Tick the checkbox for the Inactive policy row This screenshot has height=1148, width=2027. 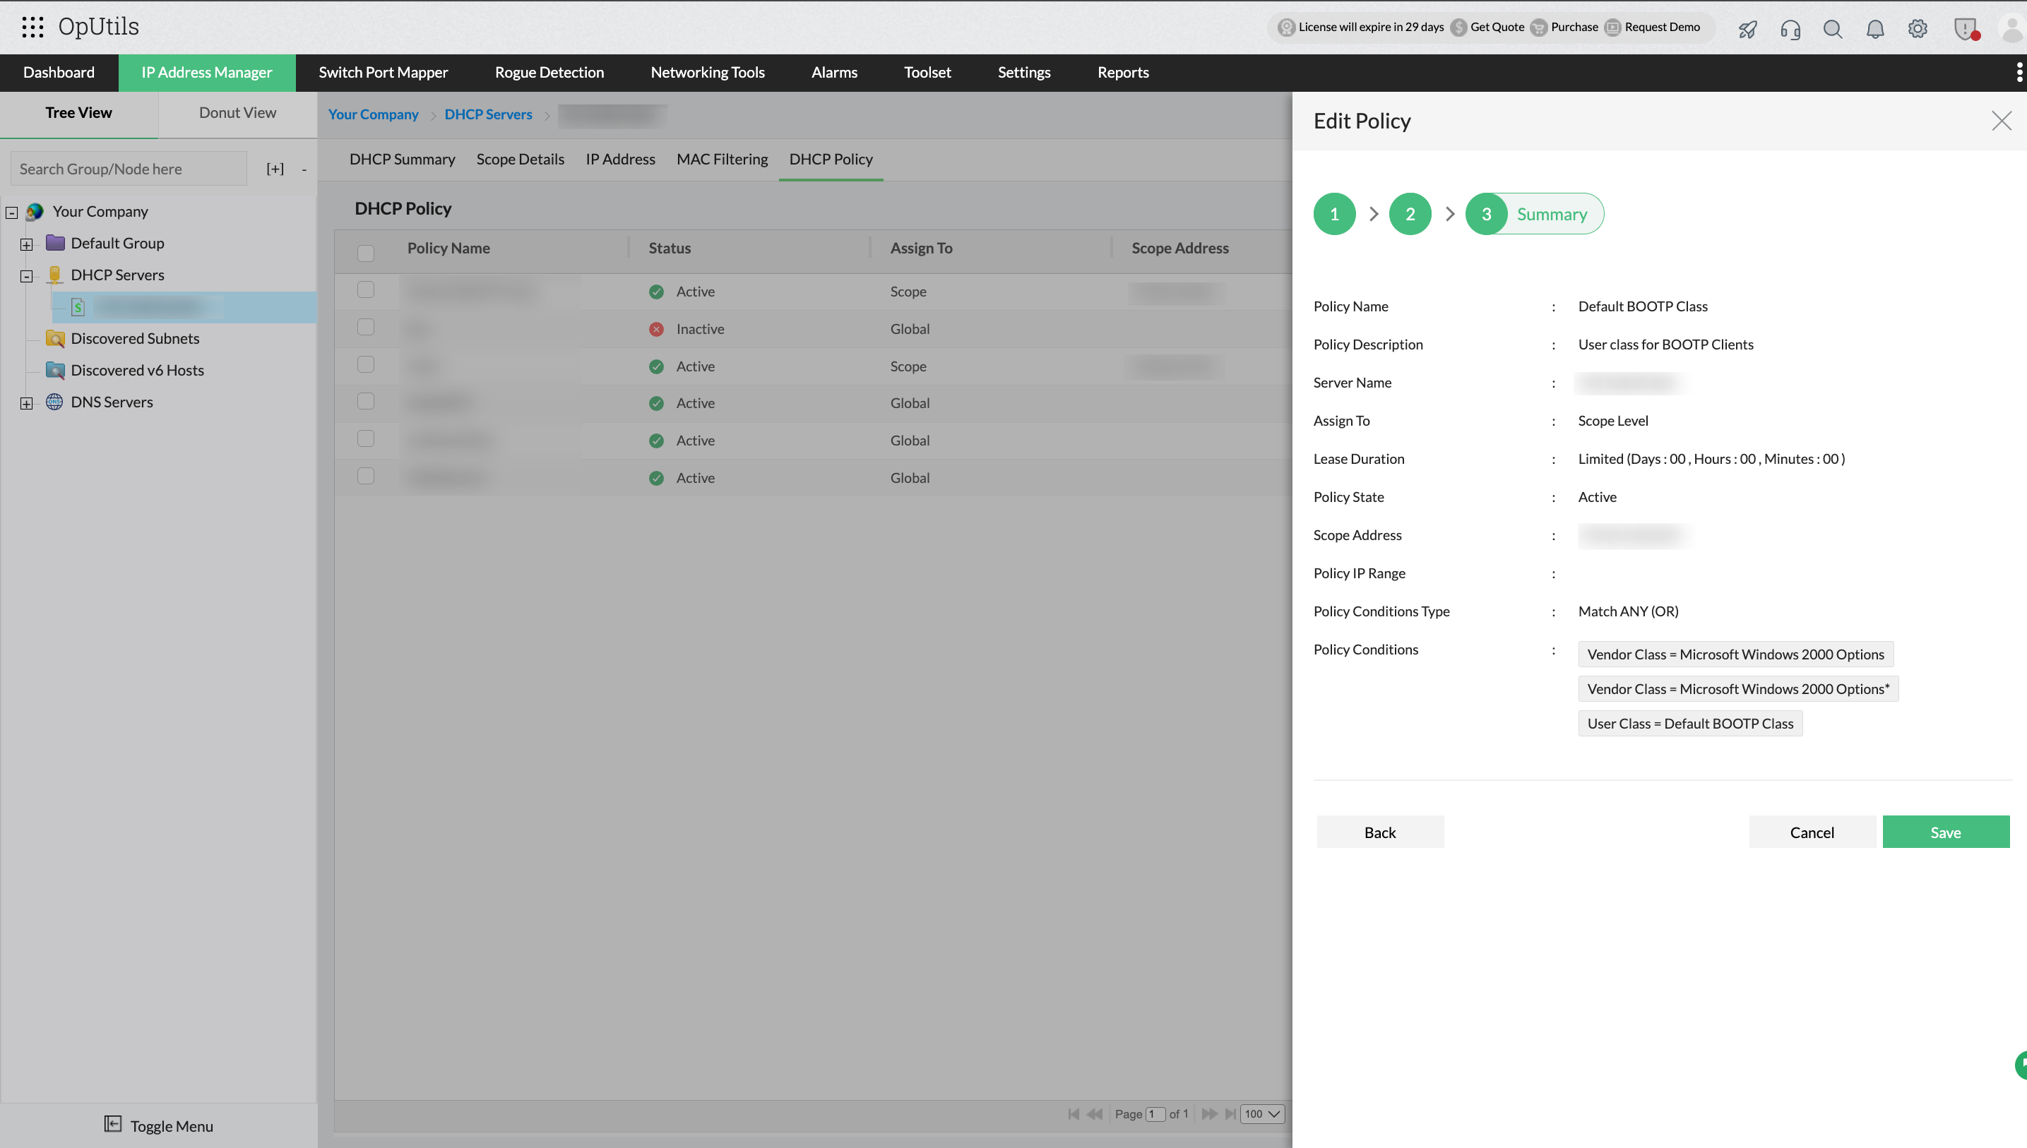click(x=365, y=327)
